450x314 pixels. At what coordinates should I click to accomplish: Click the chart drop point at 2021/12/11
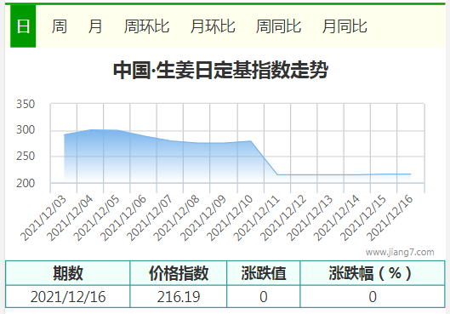(277, 174)
